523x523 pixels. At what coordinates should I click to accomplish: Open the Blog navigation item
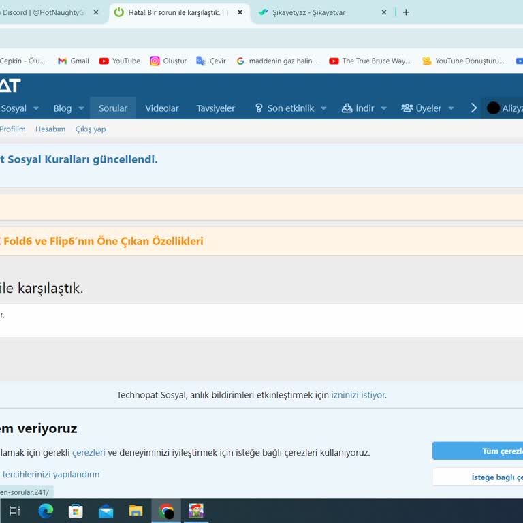[63, 108]
